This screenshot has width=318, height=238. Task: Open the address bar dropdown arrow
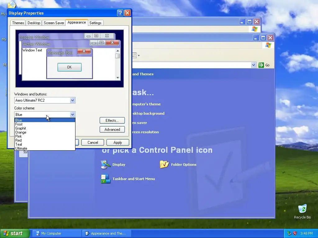[x=253, y=65]
